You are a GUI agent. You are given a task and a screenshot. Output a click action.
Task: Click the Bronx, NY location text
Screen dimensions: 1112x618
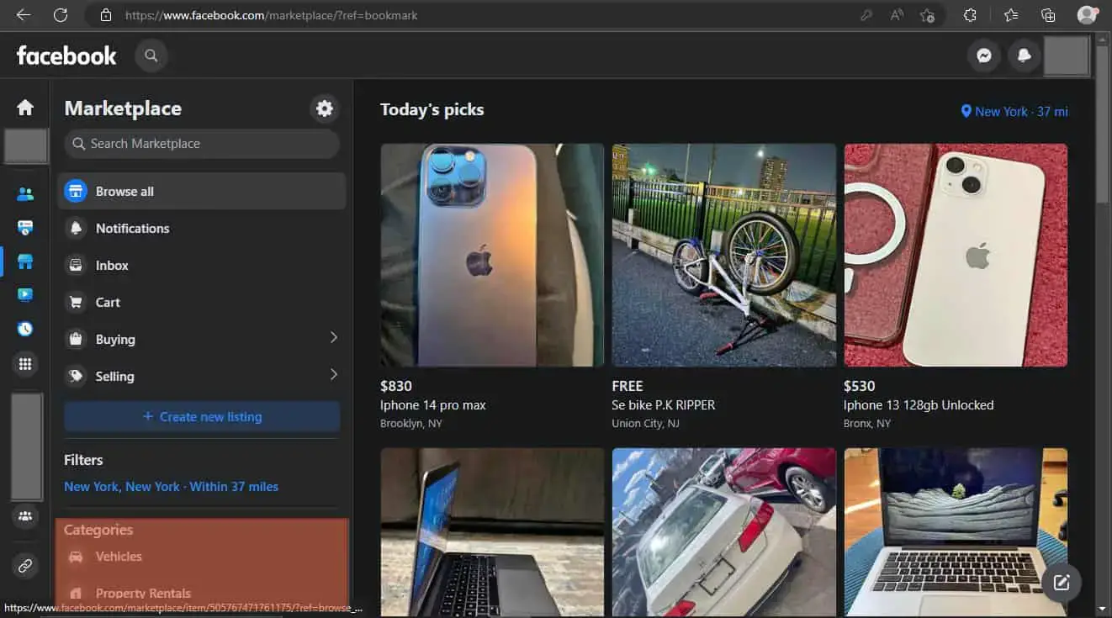(867, 424)
